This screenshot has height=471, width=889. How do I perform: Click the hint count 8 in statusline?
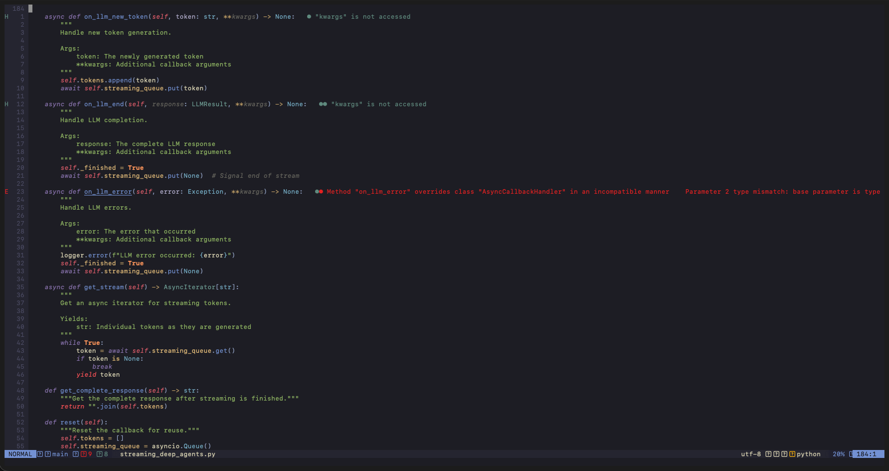tap(106, 455)
